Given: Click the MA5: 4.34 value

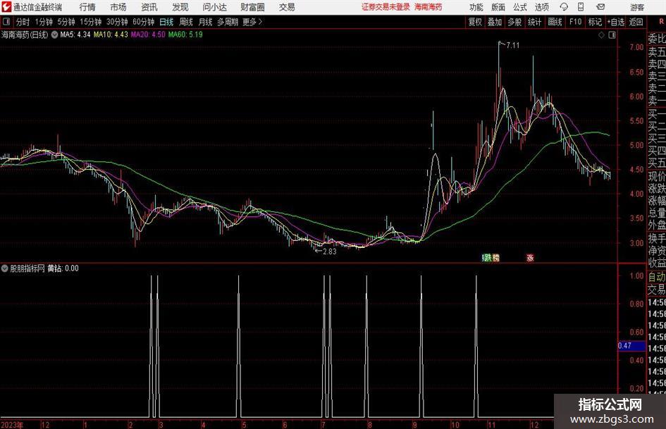Looking at the screenshot, I should [x=75, y=35].
